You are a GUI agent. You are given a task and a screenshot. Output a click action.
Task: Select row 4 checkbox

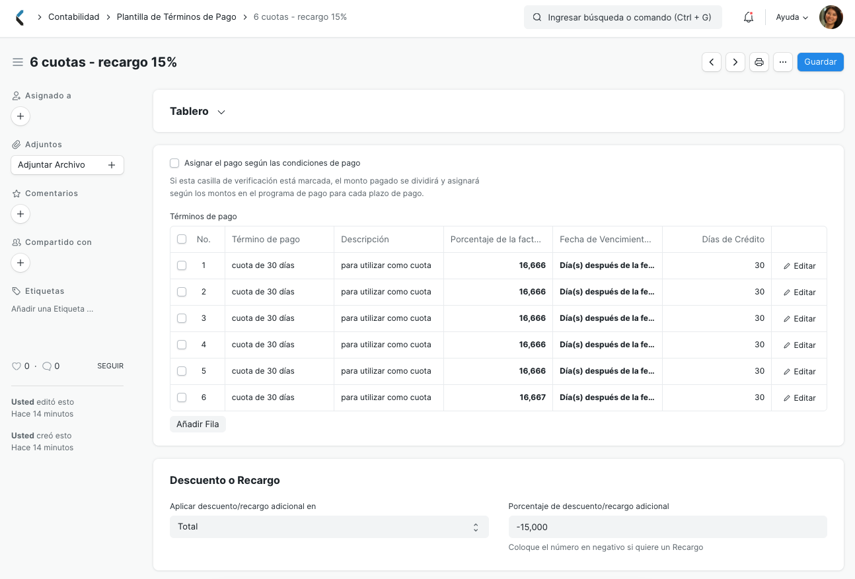(x=182, y=345)
